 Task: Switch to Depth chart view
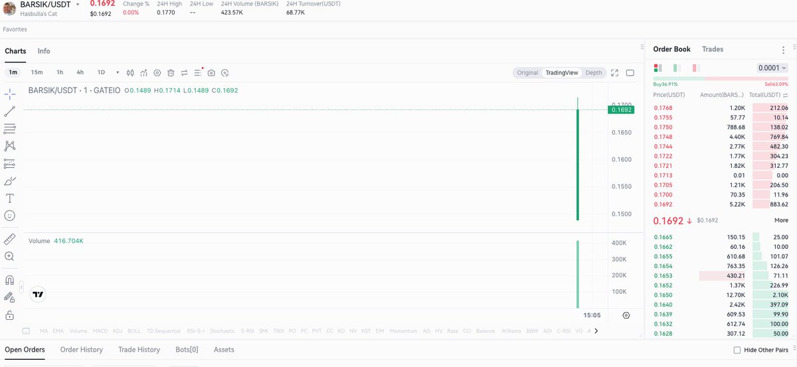click(x=594, y=73)
